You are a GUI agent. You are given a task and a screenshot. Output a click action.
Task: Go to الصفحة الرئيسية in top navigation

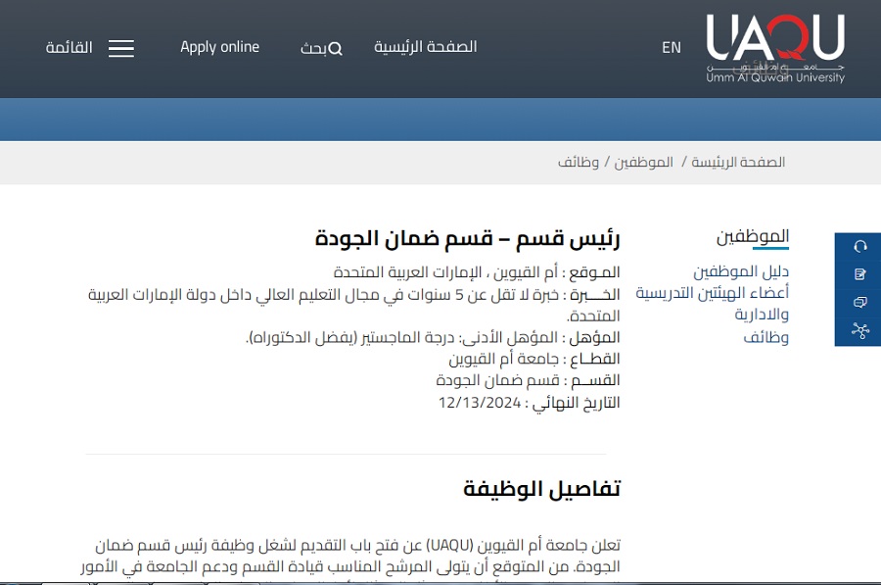click(x=425, y=47)
